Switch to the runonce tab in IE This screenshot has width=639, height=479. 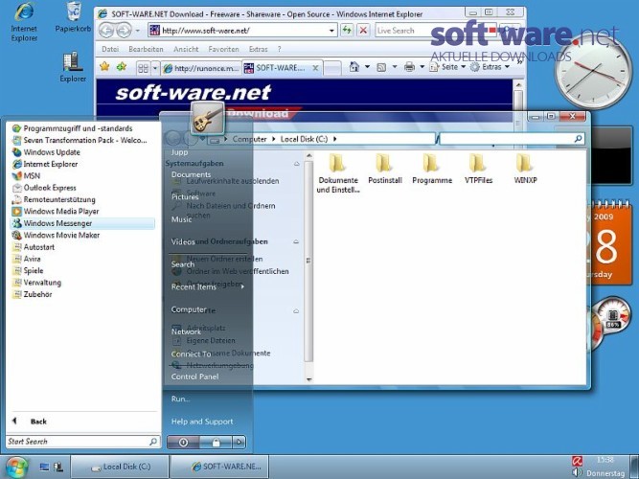(201, 68)
